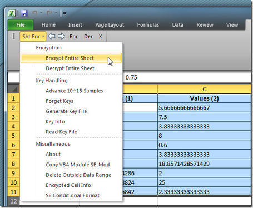This screenshot has width=253, height=208.
Task: Select Forget Keys menu item
Action: (x=71, y=101)
